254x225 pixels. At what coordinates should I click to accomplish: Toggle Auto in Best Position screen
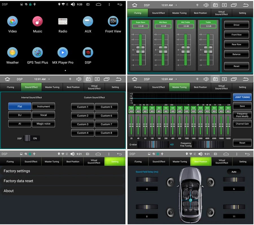click(x=234, y=172)
